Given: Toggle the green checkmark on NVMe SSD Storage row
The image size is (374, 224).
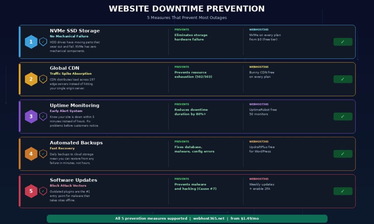Looking at the screenshot, I should [342, 42].
